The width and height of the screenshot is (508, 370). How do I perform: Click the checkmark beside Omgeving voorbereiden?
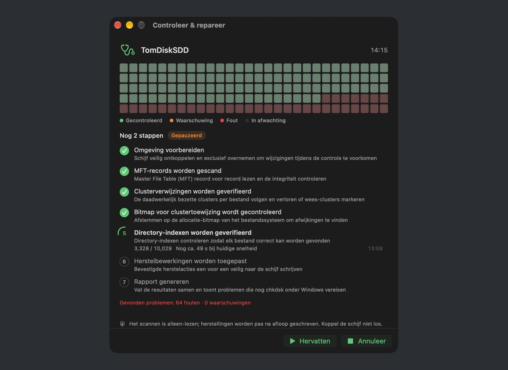124,151
